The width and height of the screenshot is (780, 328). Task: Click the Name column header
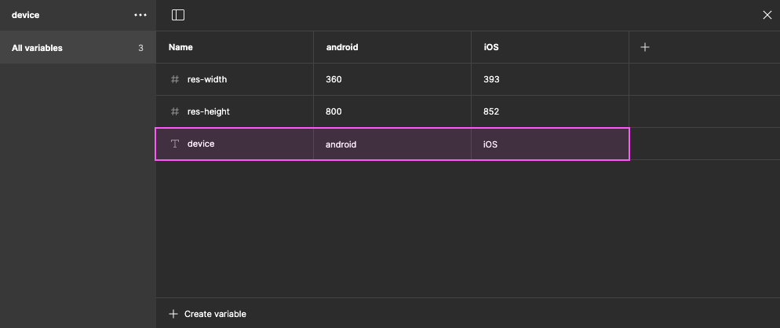(180, 47)
